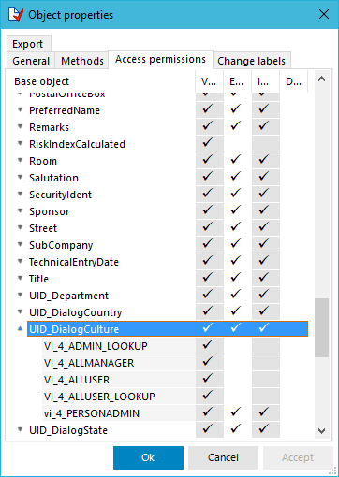Expand the UID_DialogState node
Screen dimensions: 339x477
(x=20, y=430)
